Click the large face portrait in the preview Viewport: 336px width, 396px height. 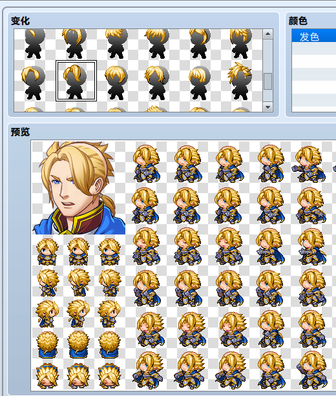[79, 187]
